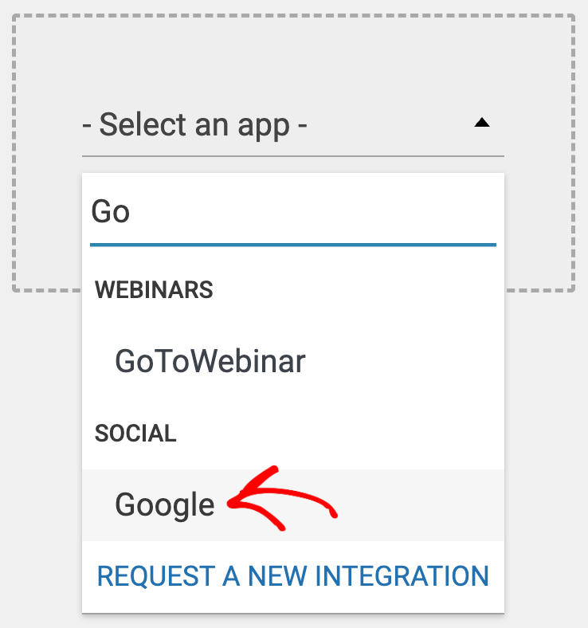Select GoToWebinar from the list

point(210,362)
